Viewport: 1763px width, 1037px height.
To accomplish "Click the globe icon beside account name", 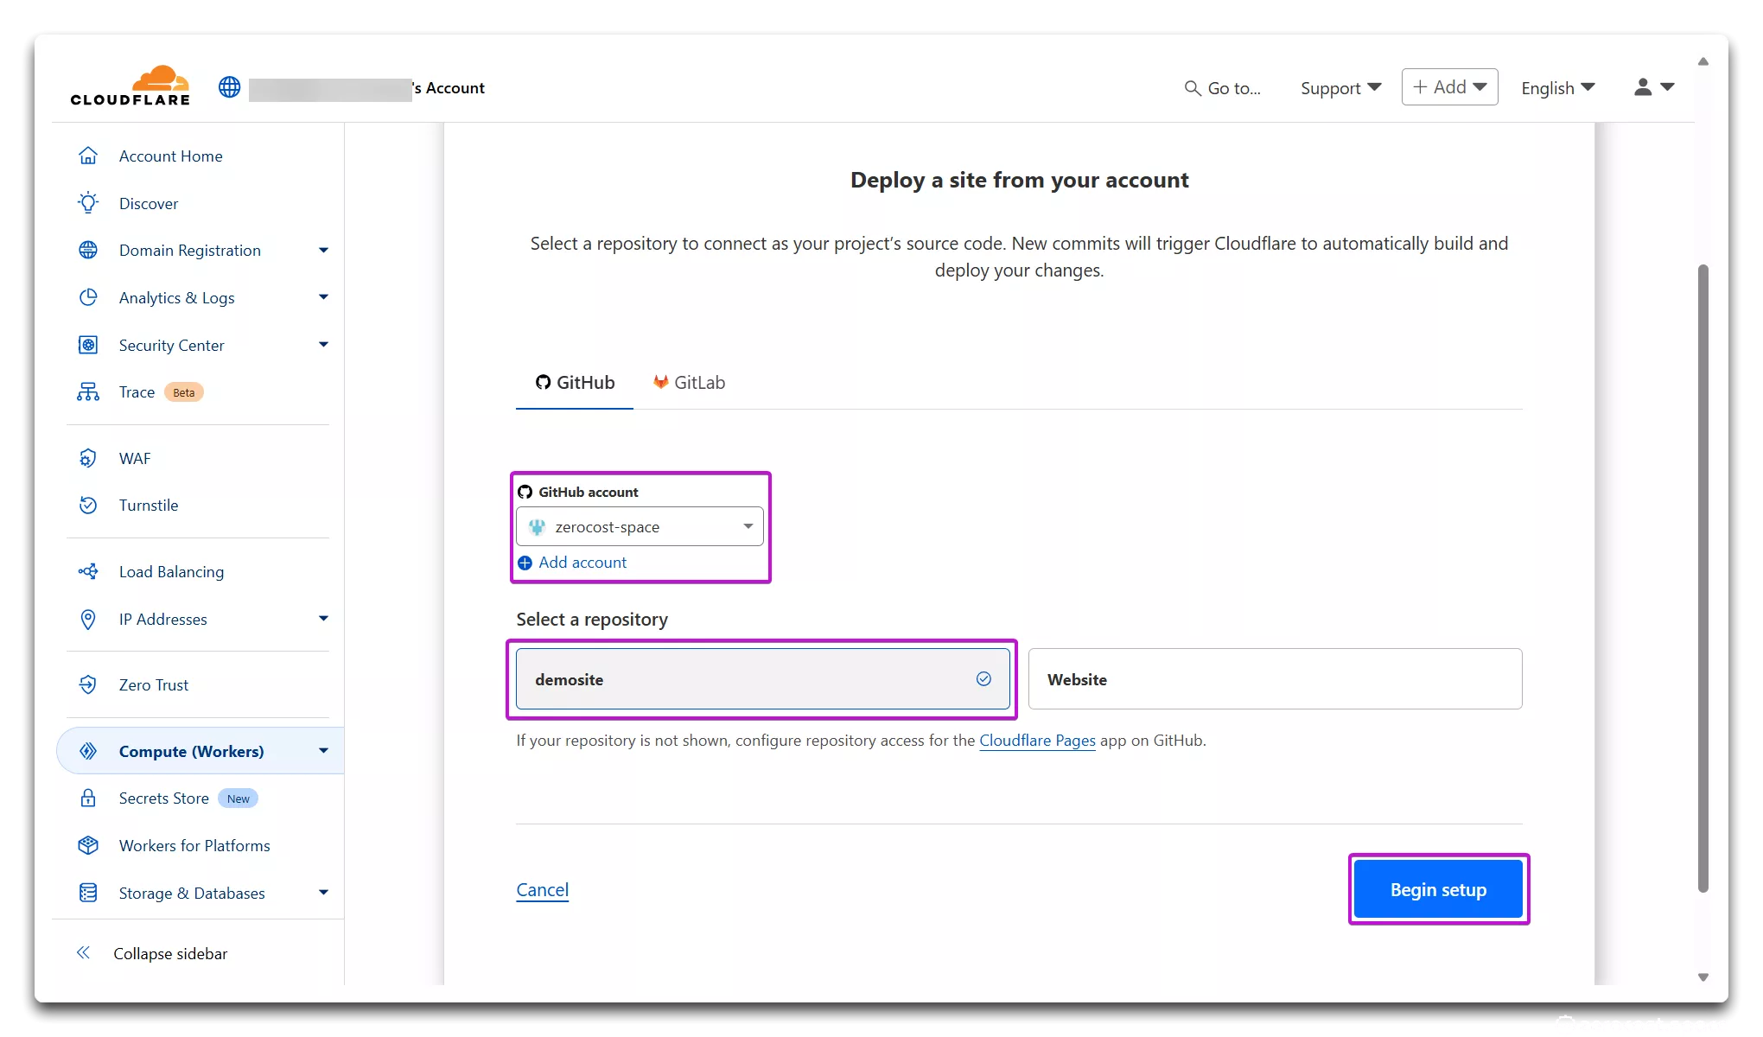I will pyautogui.click(x=229, y=87).
